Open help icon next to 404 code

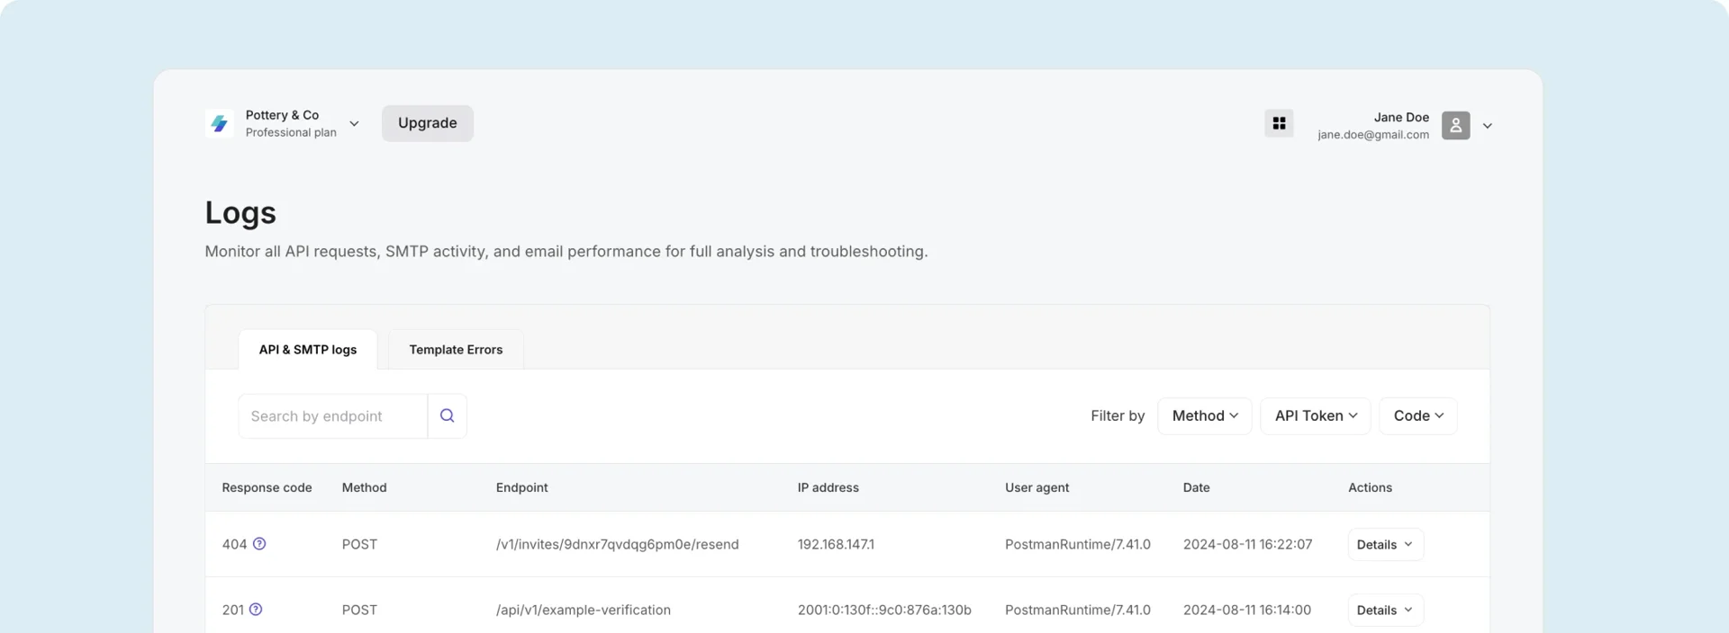259,544
